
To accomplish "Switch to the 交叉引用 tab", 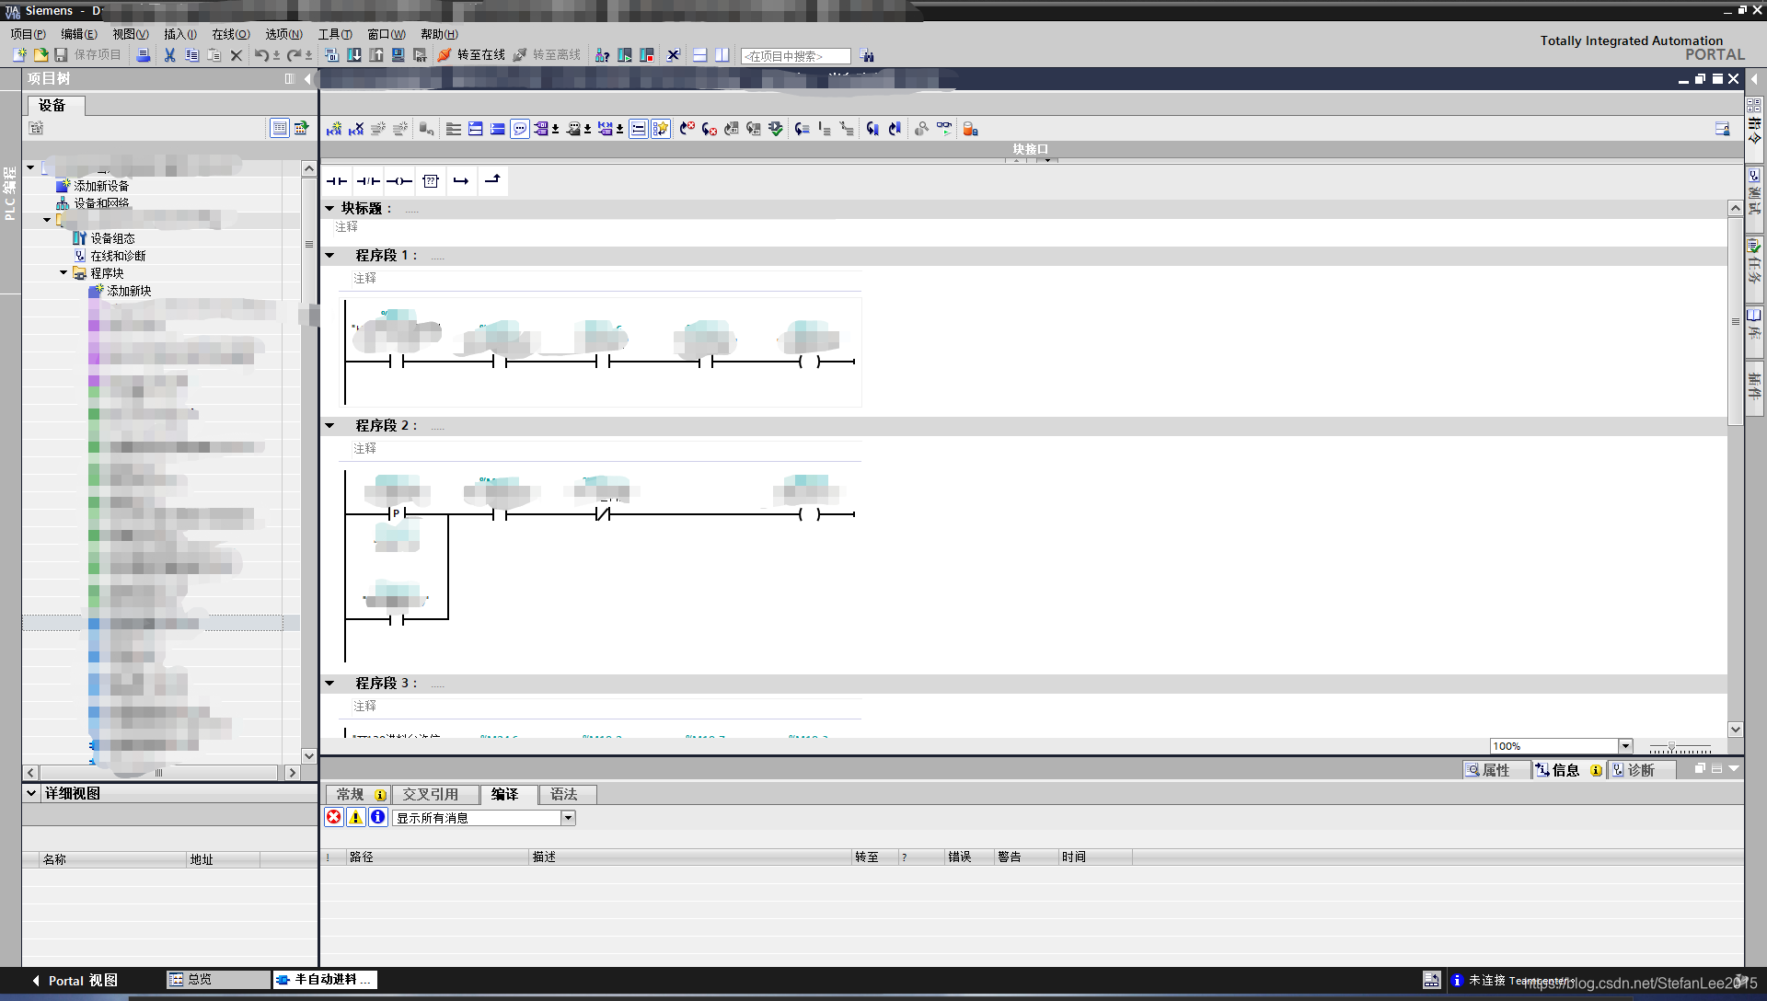I will [431, 794].
